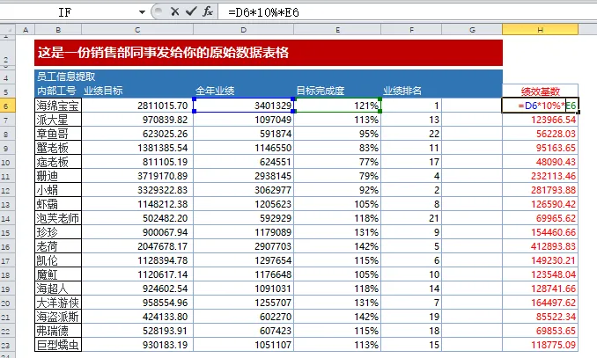Image resolution: width=597 pixels, height=358 pixels.
Task: Select column A header
Action: [x=26, y=30]
